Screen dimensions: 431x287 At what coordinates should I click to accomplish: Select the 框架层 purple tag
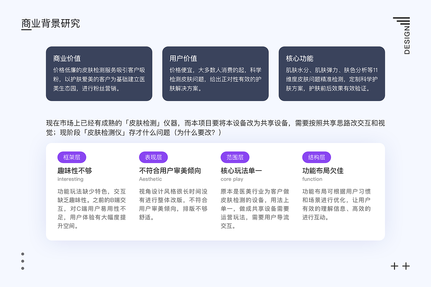72,157
